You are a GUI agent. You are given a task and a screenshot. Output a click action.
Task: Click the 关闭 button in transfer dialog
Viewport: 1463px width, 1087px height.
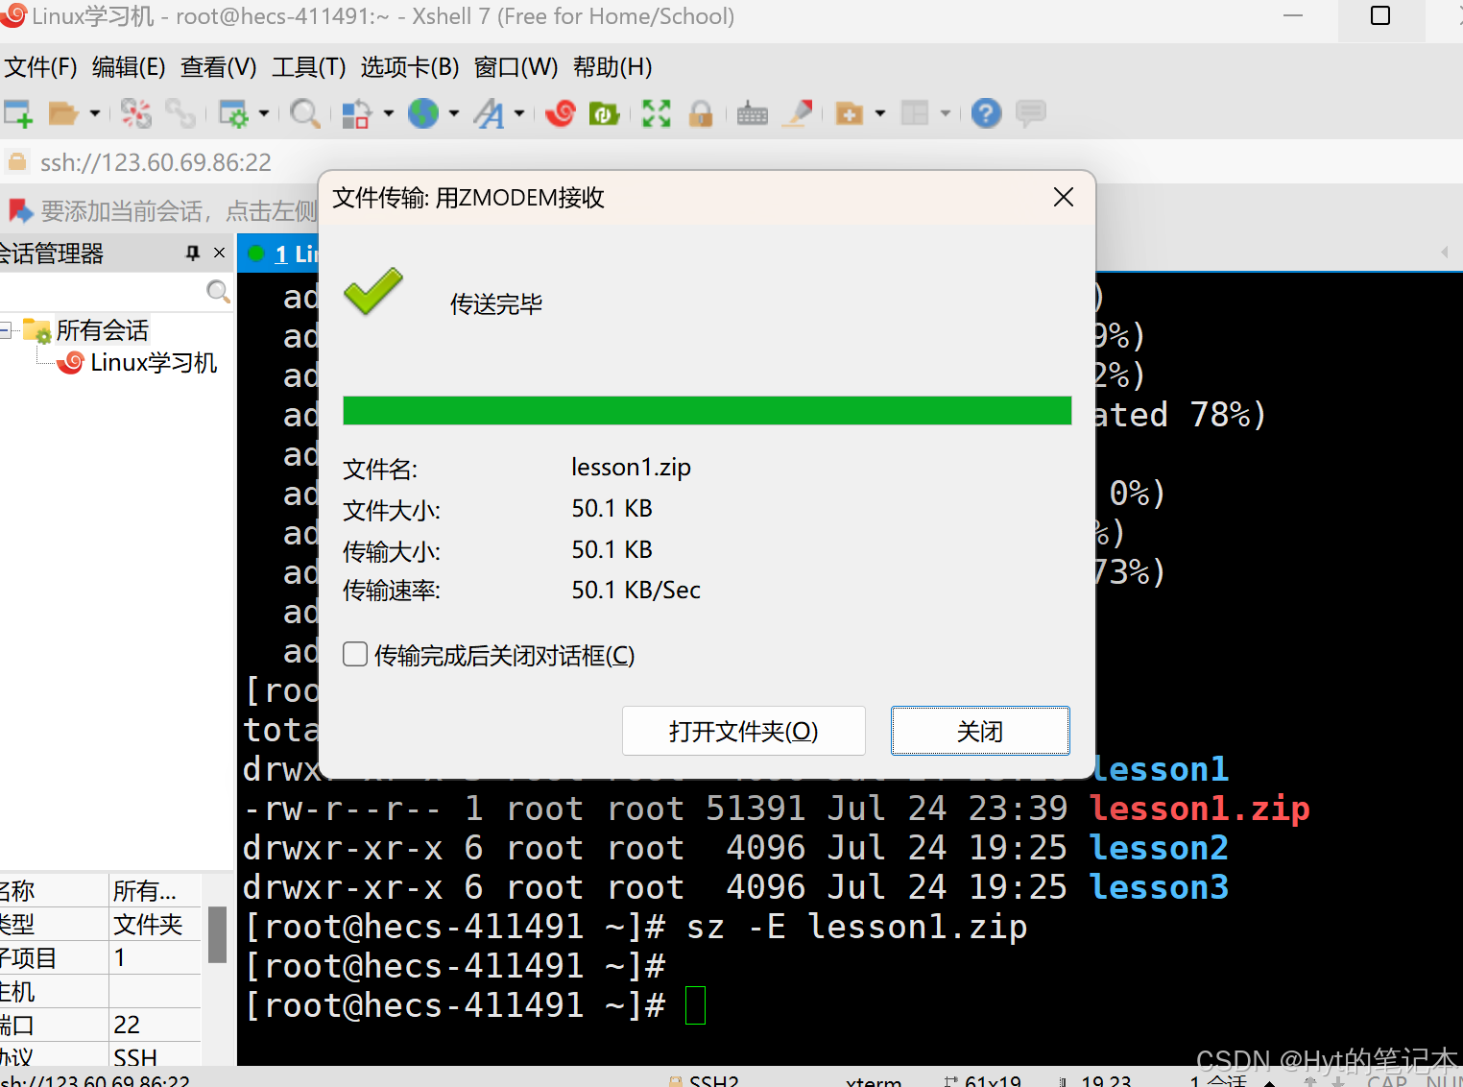point(980,732)
